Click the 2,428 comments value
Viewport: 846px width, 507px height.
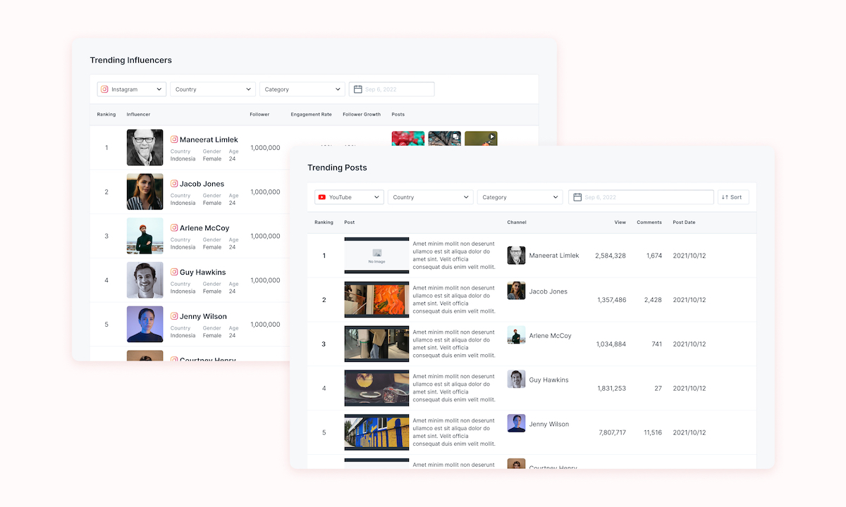pos(654,300)
